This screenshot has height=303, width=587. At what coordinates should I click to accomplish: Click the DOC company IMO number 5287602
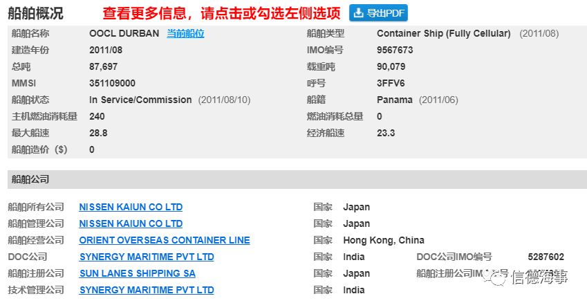click(x=546, y=257)
